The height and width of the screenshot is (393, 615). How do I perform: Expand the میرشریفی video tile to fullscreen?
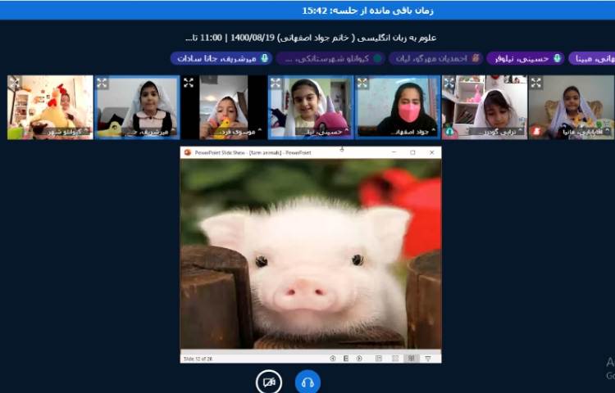click(102, 83)
